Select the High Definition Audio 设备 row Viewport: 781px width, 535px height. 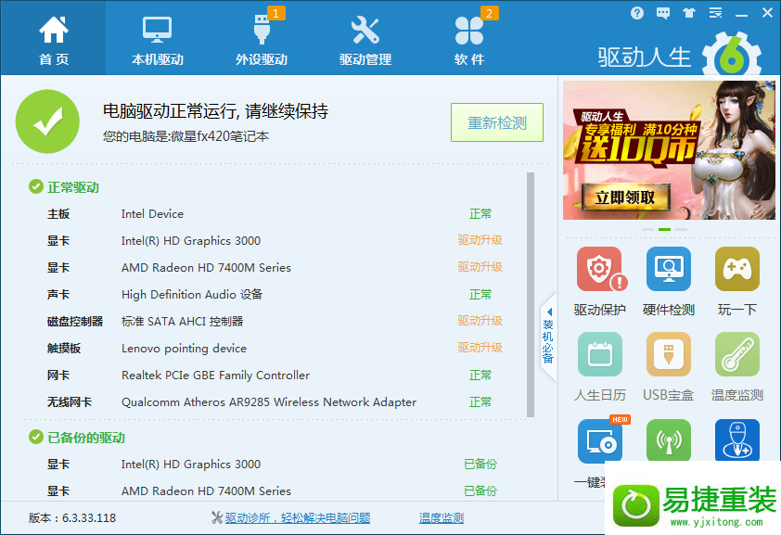pos(269,295)
